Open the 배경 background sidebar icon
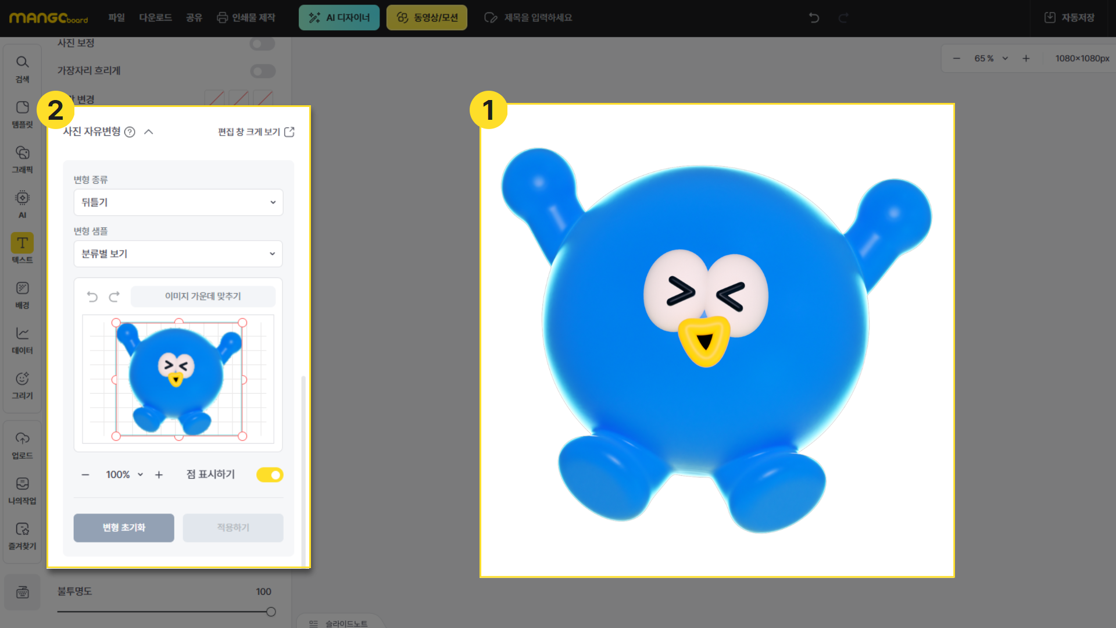The width and height of the screenshot is (1116, 628). (22, 294)
